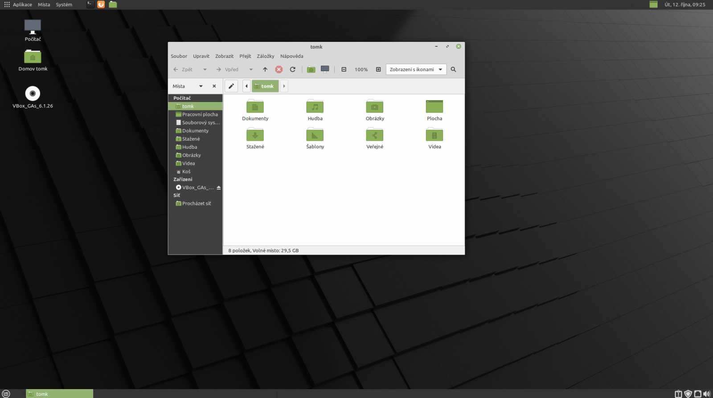713x398 pixels.
Task: Select tomk in the sidebar
Action: (x=195, y=106)
